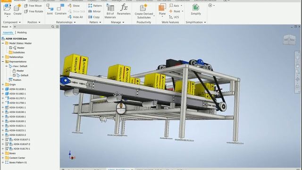This screenshot has height=170, width=302.
Task: Select component ADSK-011707:1
Action: pyautogui.click(x=15, y=98)
